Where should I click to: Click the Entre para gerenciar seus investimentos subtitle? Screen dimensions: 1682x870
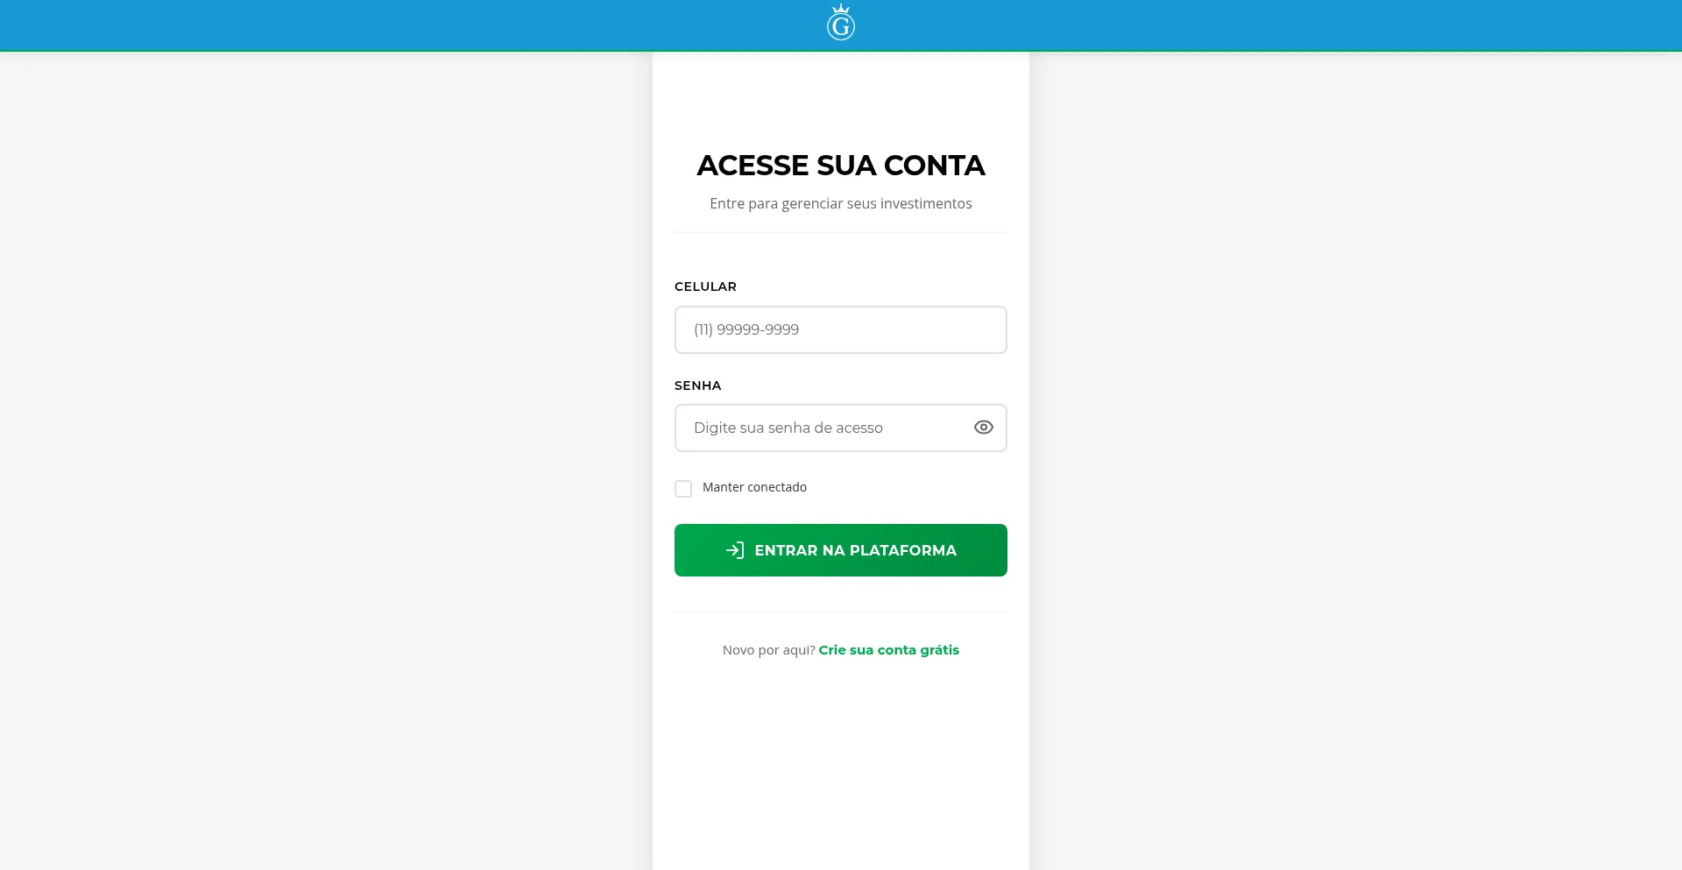click(841, 203)
